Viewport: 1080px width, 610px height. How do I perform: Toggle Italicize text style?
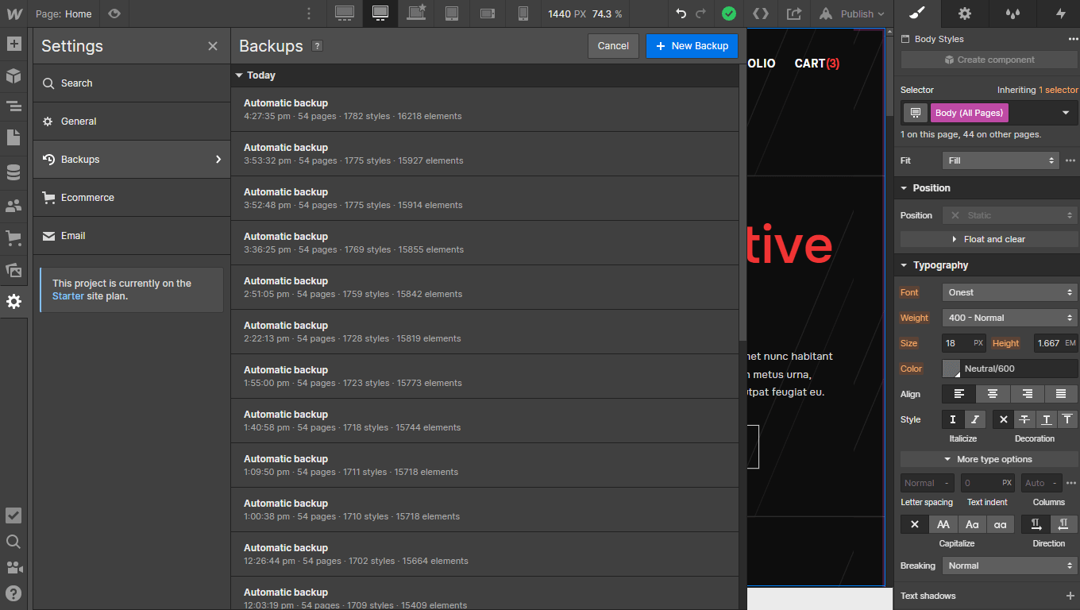coord(975,419)
